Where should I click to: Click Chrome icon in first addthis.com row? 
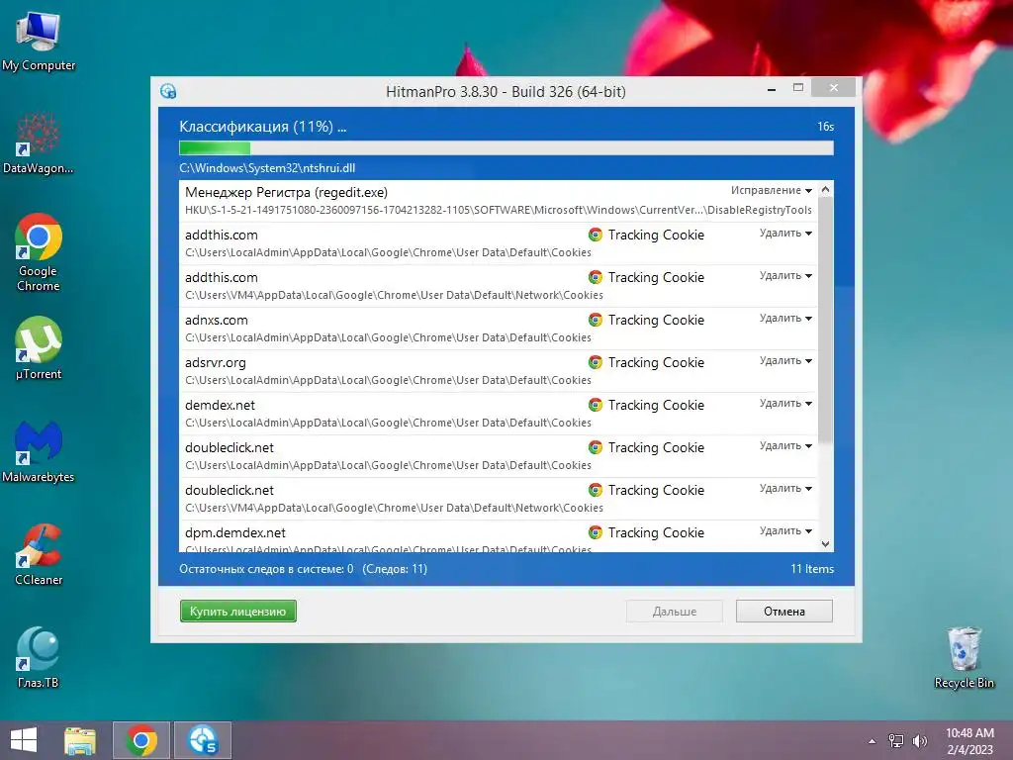click(595, 235)
